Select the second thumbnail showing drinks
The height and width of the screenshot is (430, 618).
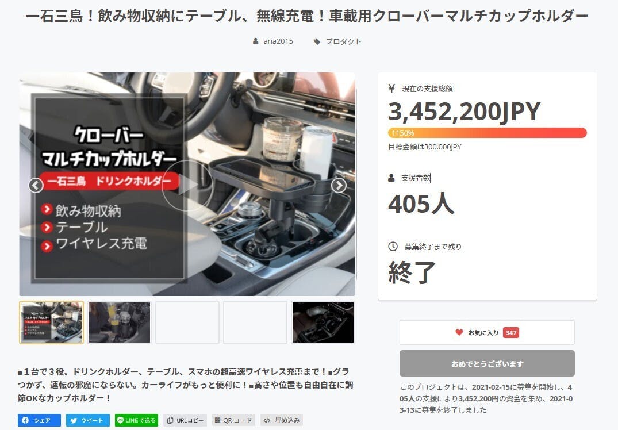pyautogui.click(x=119, y=322)
